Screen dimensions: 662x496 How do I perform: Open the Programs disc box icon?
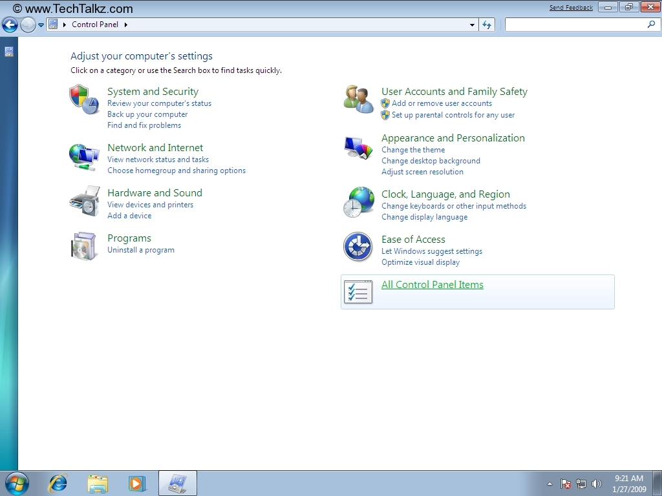click(84, 246)
